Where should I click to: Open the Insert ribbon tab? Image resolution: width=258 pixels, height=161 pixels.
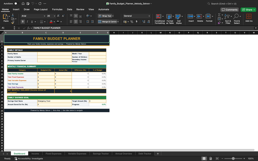pos(16,9)
